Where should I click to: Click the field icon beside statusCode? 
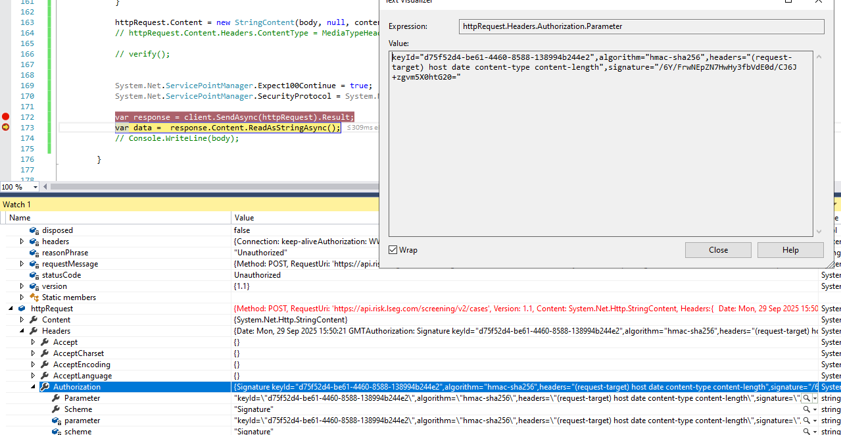[x=34, y=275]
